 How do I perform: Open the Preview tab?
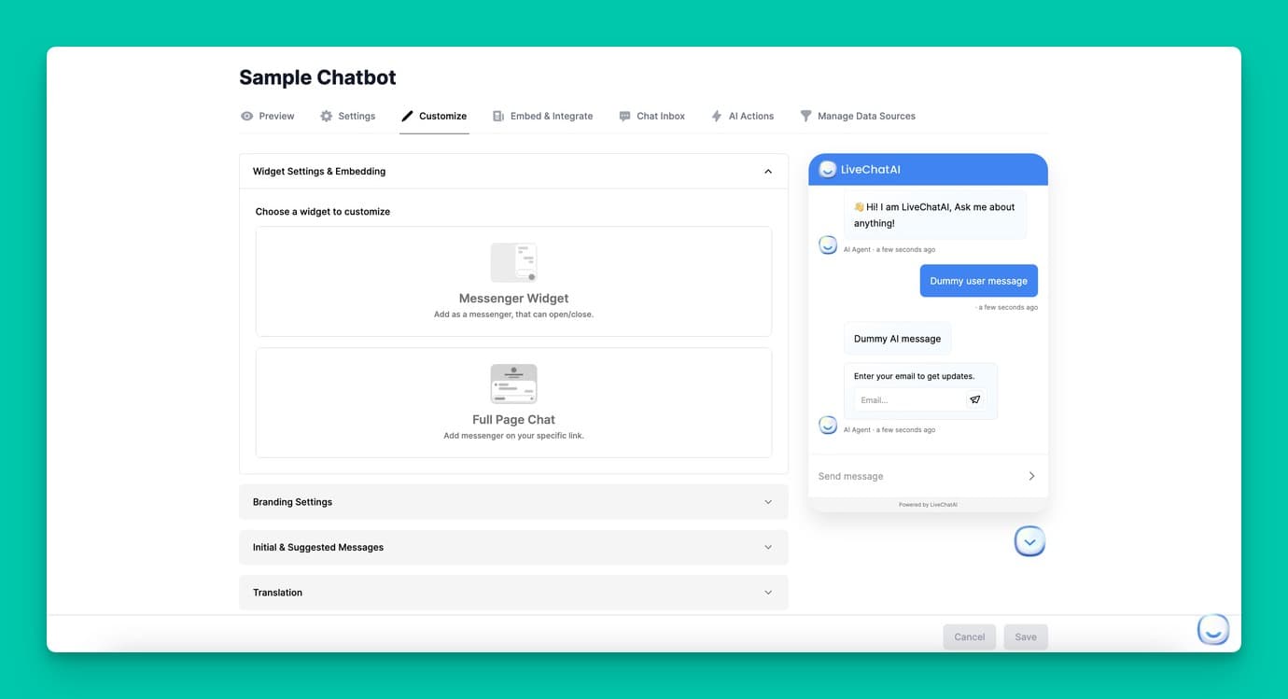click(x=268, y=116)
